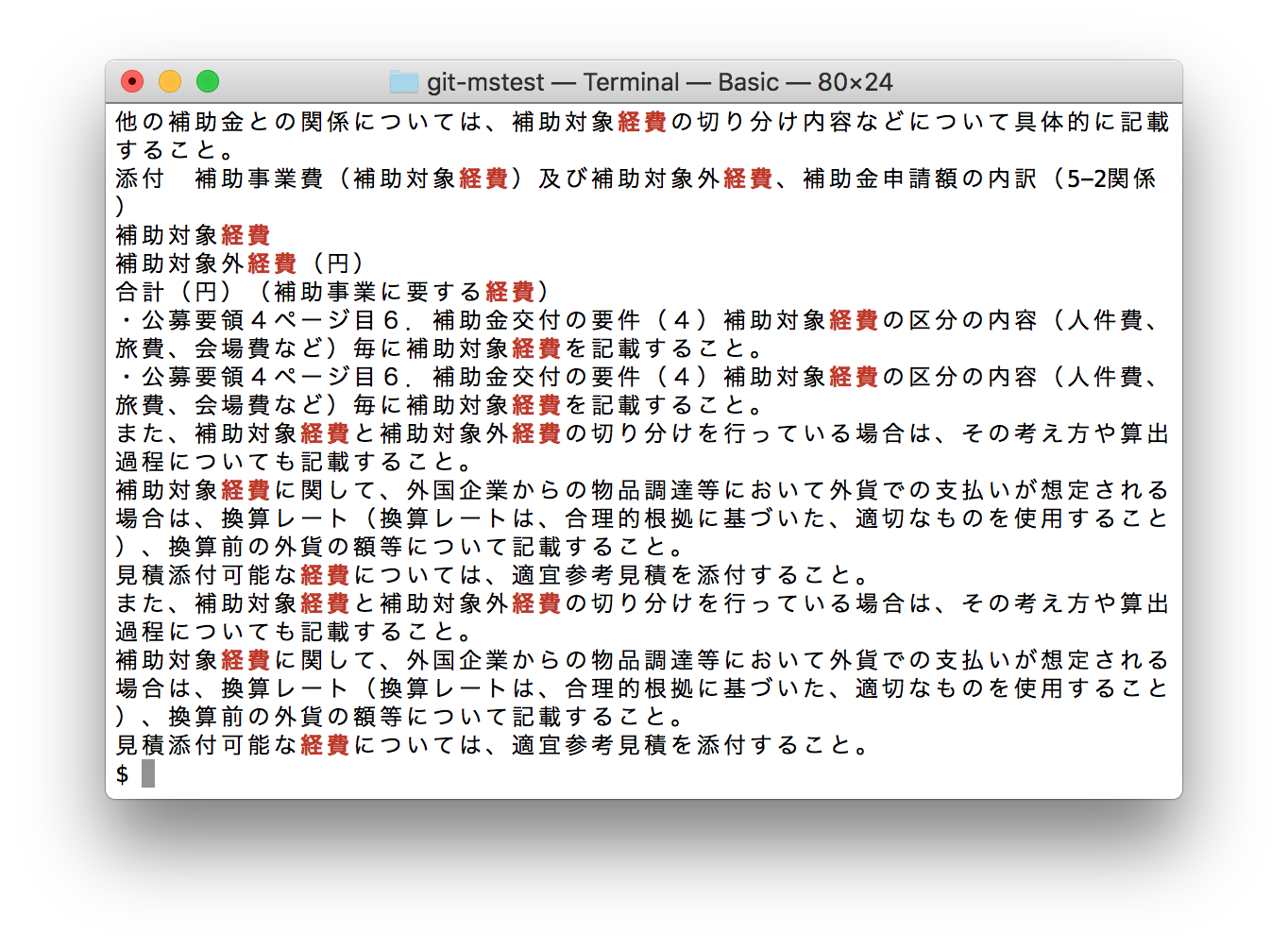Click the "$" shell prompt

pos(122,774)
